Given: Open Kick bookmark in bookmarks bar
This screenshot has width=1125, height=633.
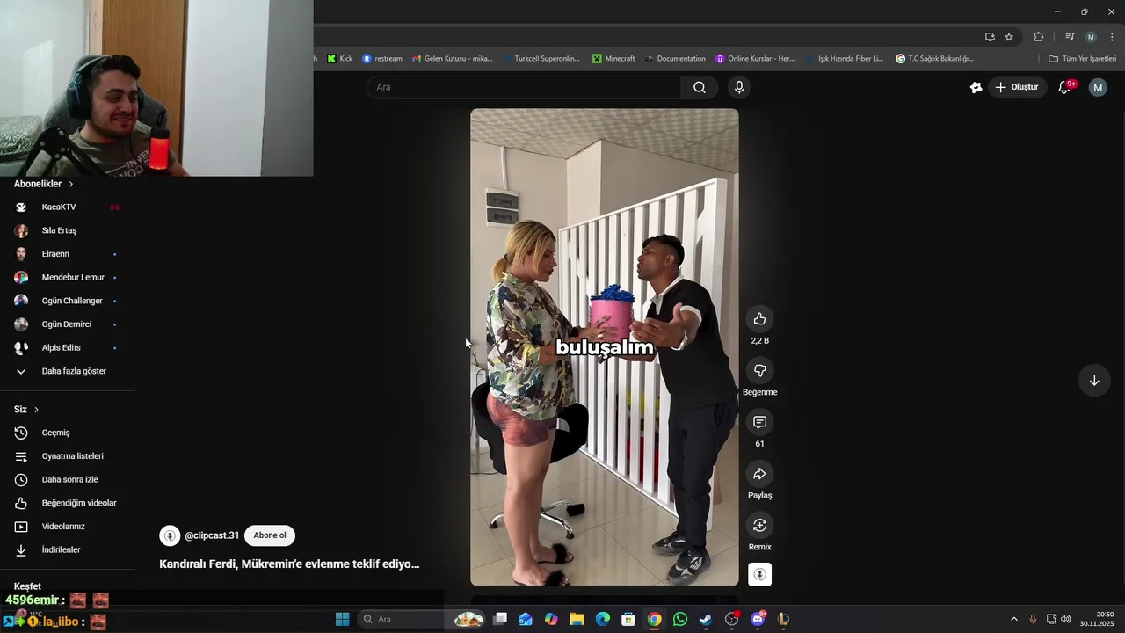Looking at the screenshot, I should 340,59.
